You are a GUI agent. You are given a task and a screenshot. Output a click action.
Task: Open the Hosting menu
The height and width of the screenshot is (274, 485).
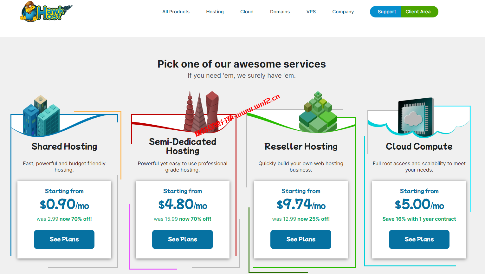click(215, 12)
